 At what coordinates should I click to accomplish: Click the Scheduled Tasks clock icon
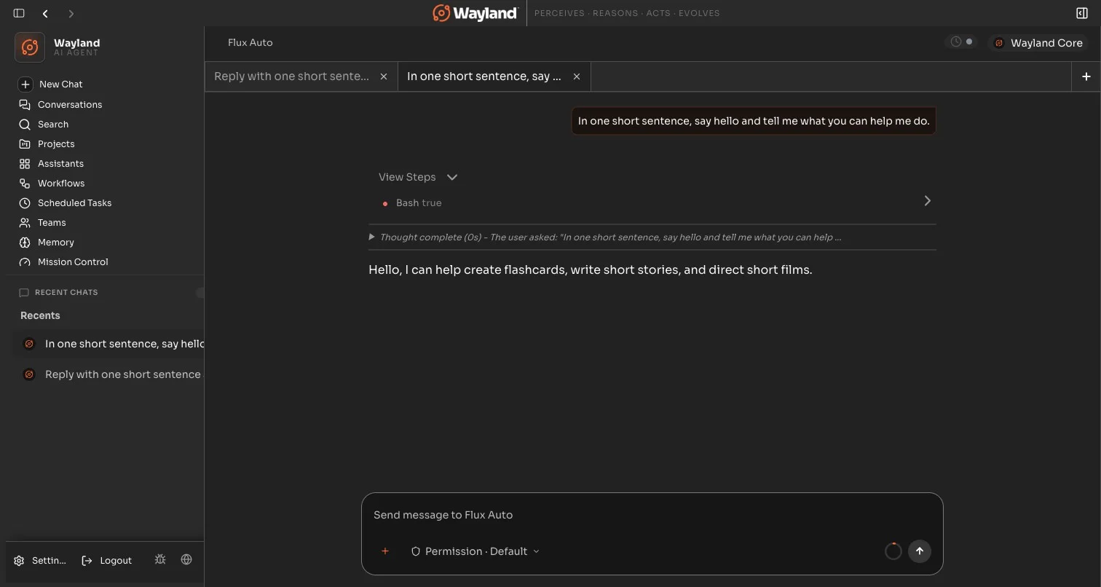25,203
